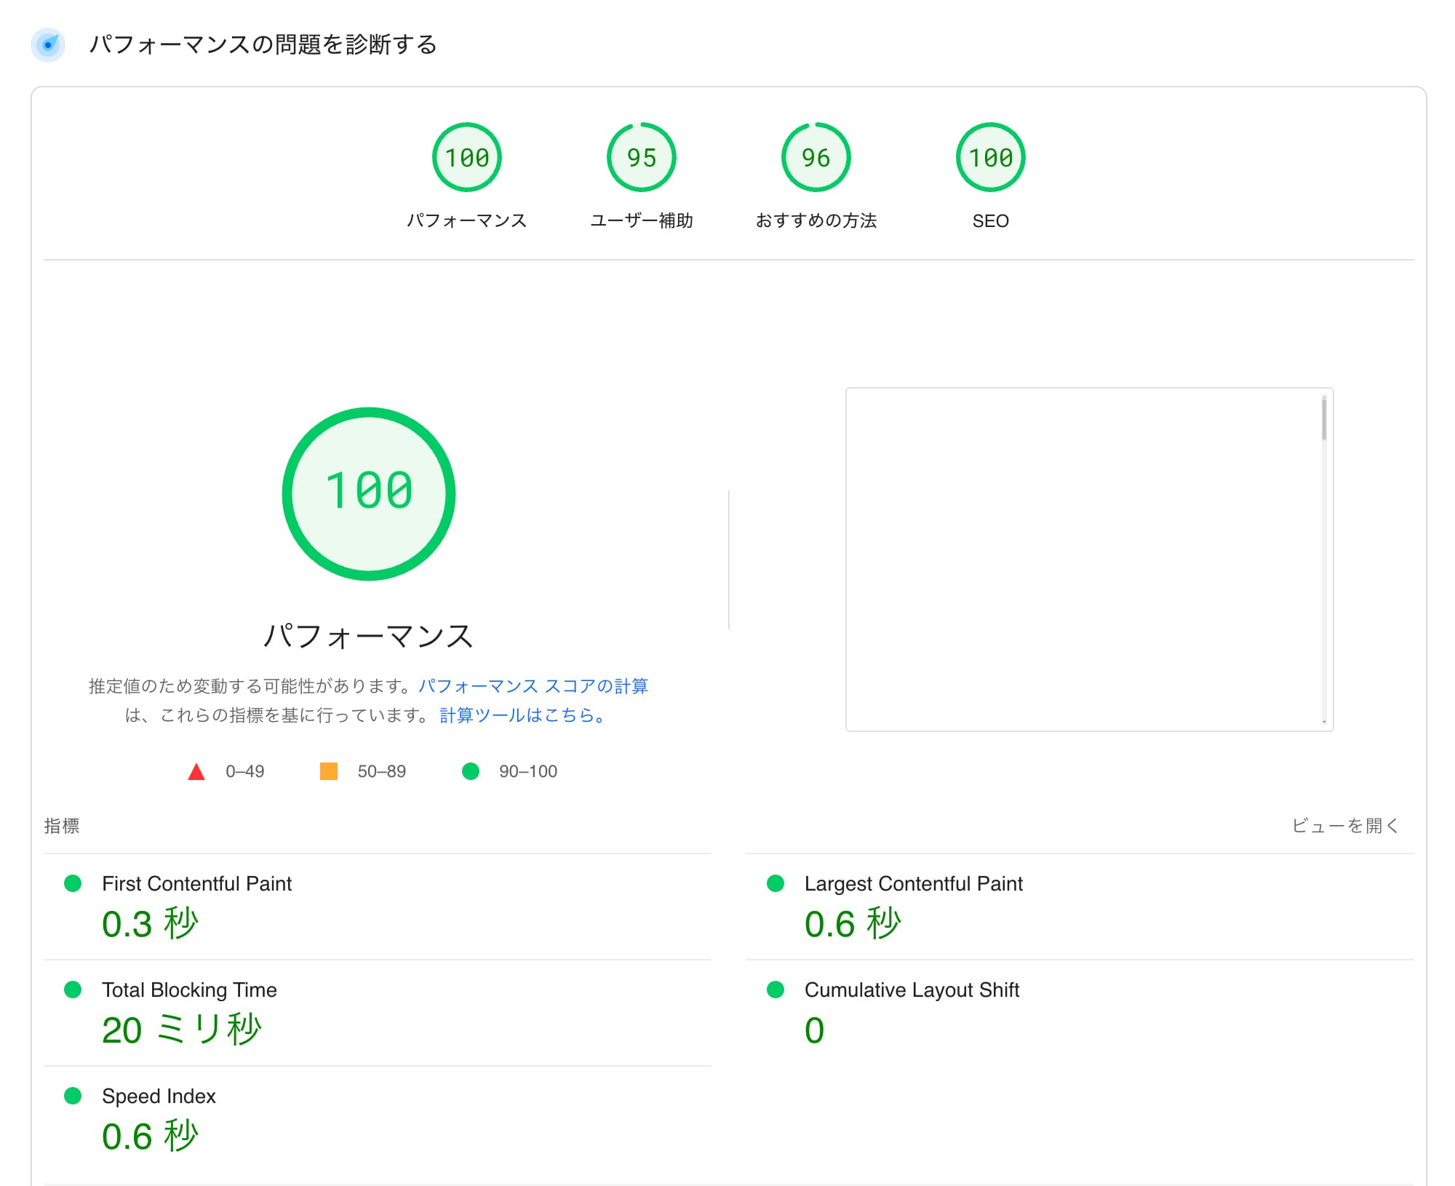Click green status dot beside Speed Index
The image size is (1455, 1186).
(x=73, y=1096)
